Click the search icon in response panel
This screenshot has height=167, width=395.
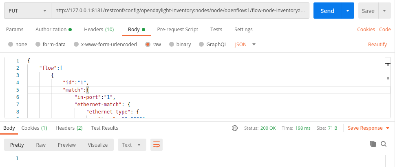click(384, 144)
